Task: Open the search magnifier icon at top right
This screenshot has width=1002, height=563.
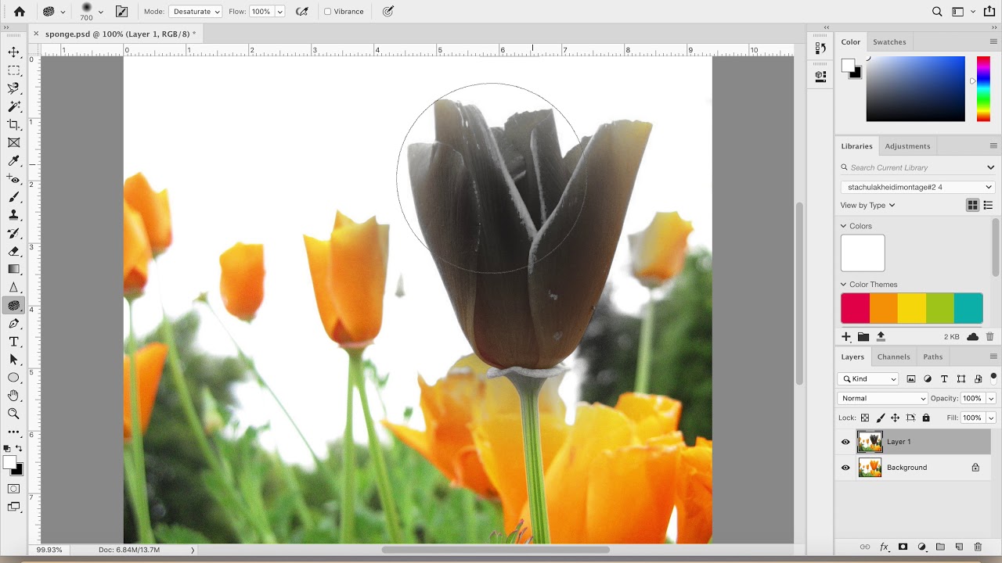Action: pos(937,12)
